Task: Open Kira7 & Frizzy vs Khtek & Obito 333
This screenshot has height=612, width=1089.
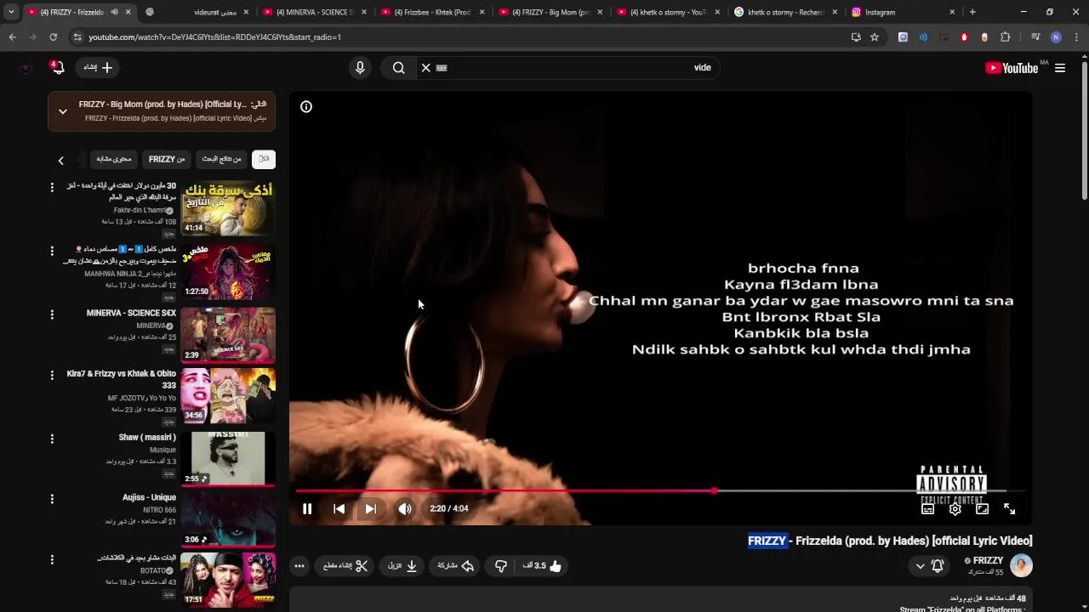Action: (x=122, y=379)
